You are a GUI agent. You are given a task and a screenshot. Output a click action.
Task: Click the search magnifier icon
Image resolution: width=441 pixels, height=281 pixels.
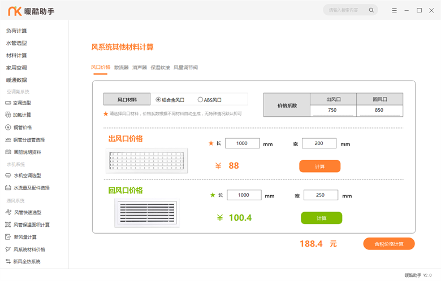(x=371, y=10)
